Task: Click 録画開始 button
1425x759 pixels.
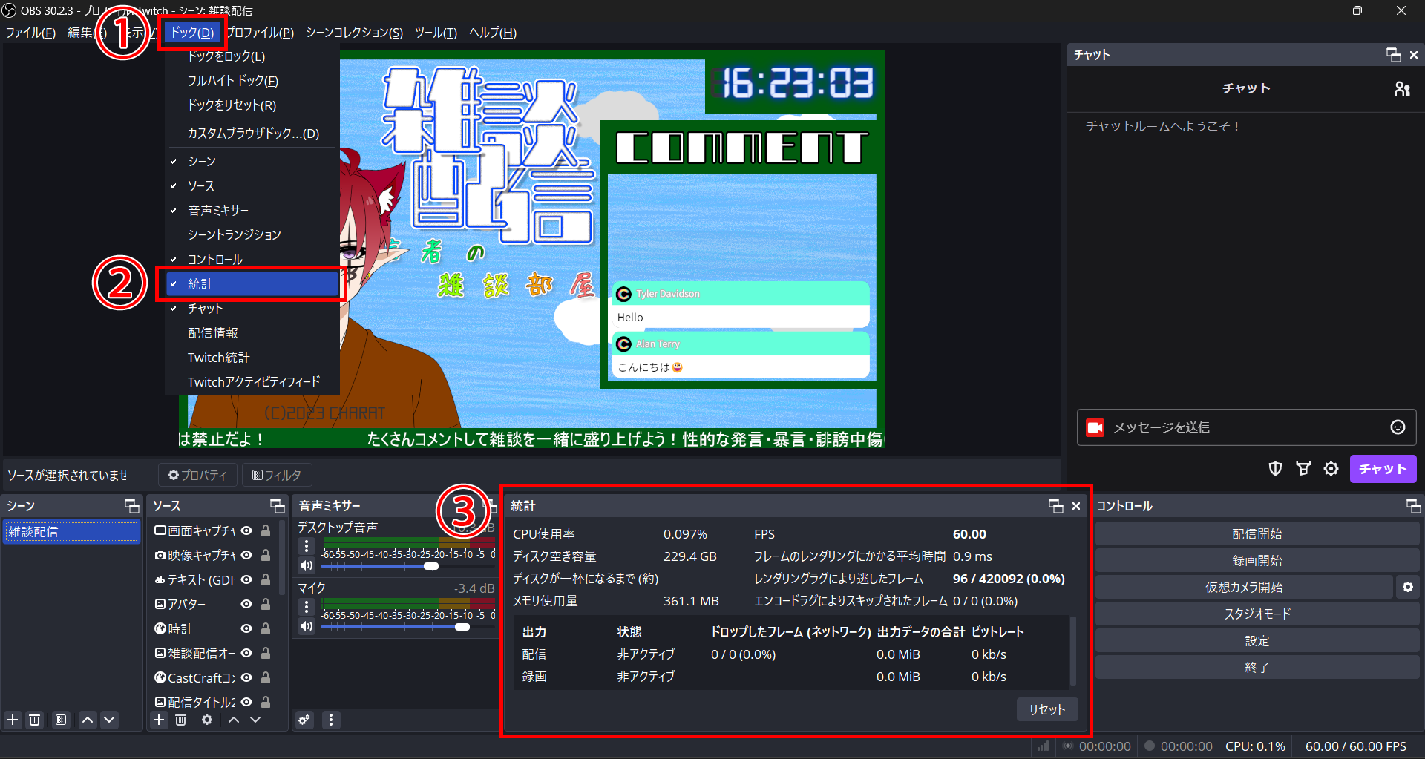Action: click(x=1257, y=560)
